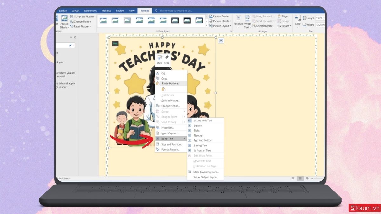381x214 pixels.
Task: Open the Picture Effects dropdown
Action: [231, 21]
